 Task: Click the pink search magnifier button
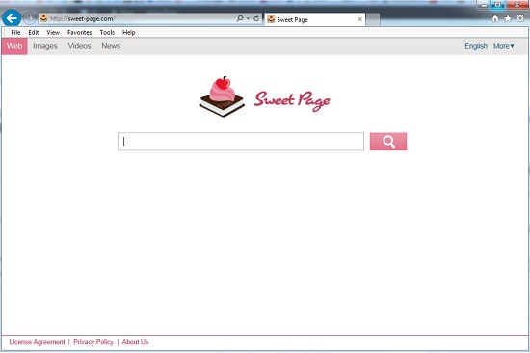(x=388, y=142)
